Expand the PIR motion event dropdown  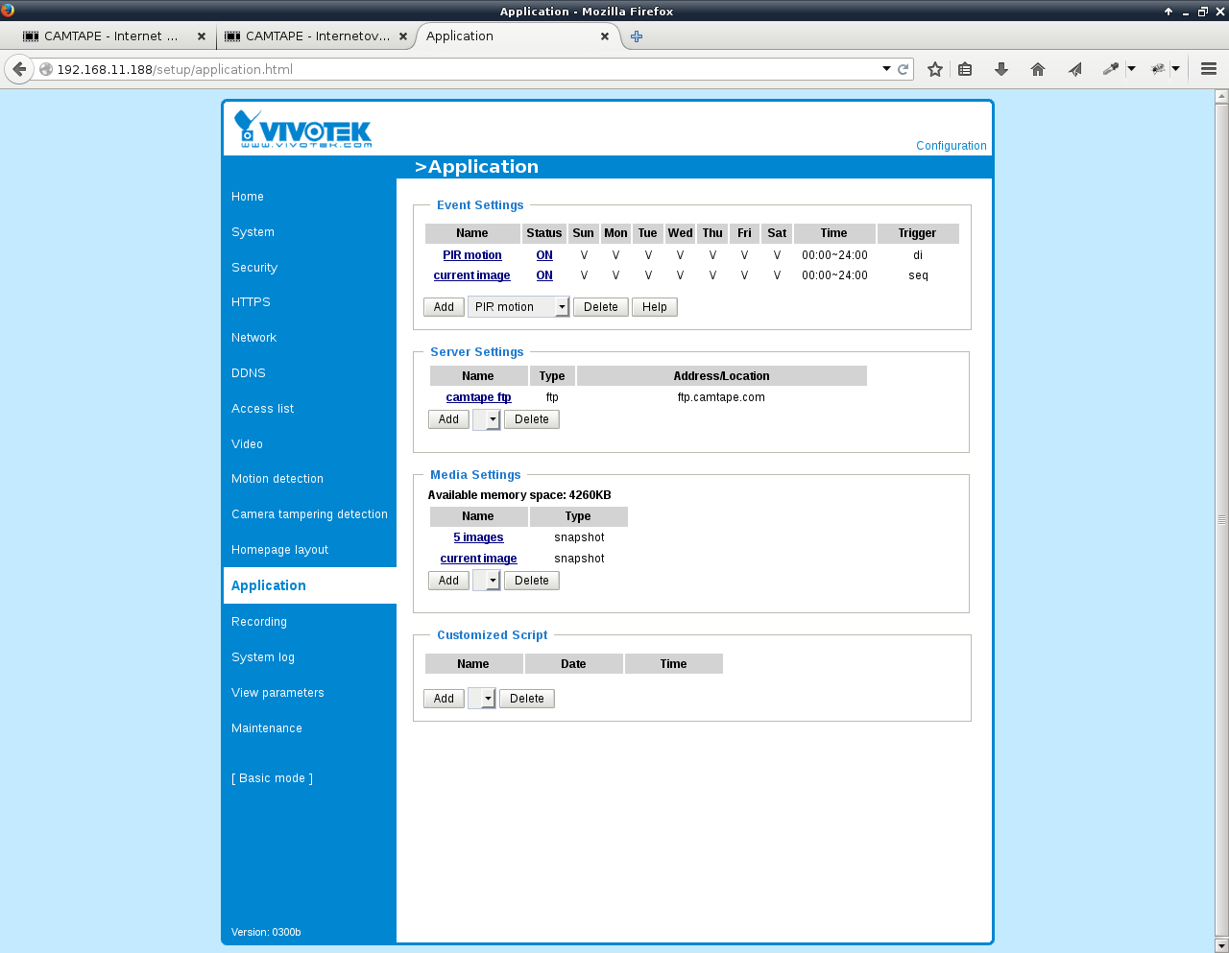pos(562,307)
